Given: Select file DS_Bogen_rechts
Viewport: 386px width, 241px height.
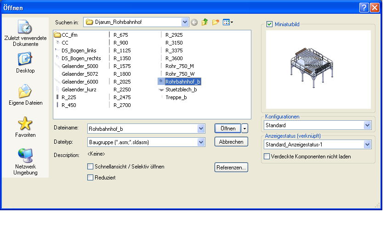Looking at the screenshot, I should tap(81, 58).
